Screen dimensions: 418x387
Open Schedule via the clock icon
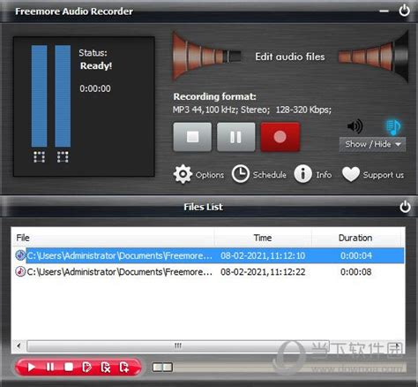click(241, 174)
